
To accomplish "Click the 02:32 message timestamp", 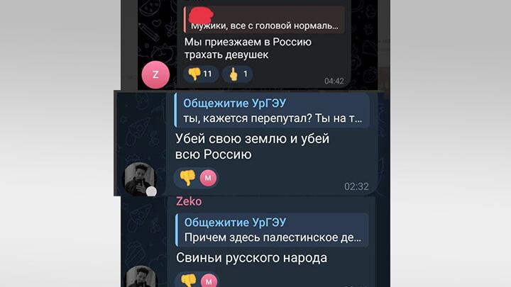I will [x=356, y=186].
